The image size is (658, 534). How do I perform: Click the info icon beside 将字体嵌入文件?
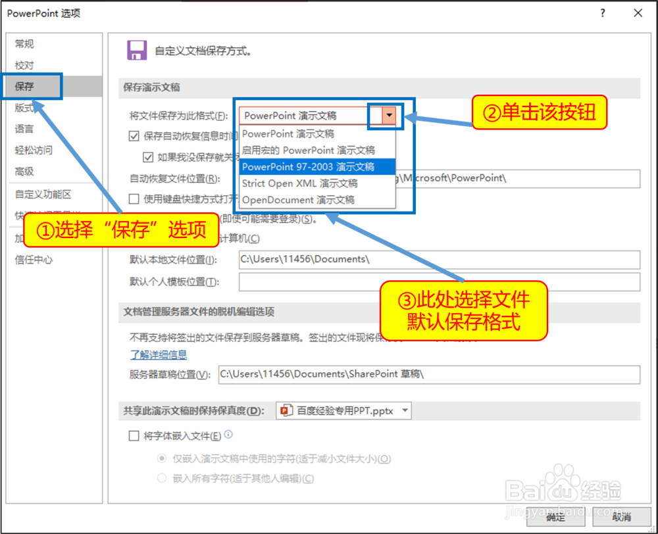228,434
